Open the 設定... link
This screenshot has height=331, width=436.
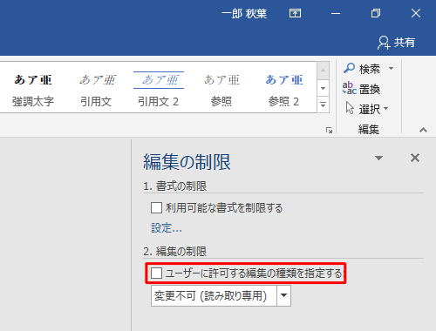pyautogui.click(x=167, y=228)
